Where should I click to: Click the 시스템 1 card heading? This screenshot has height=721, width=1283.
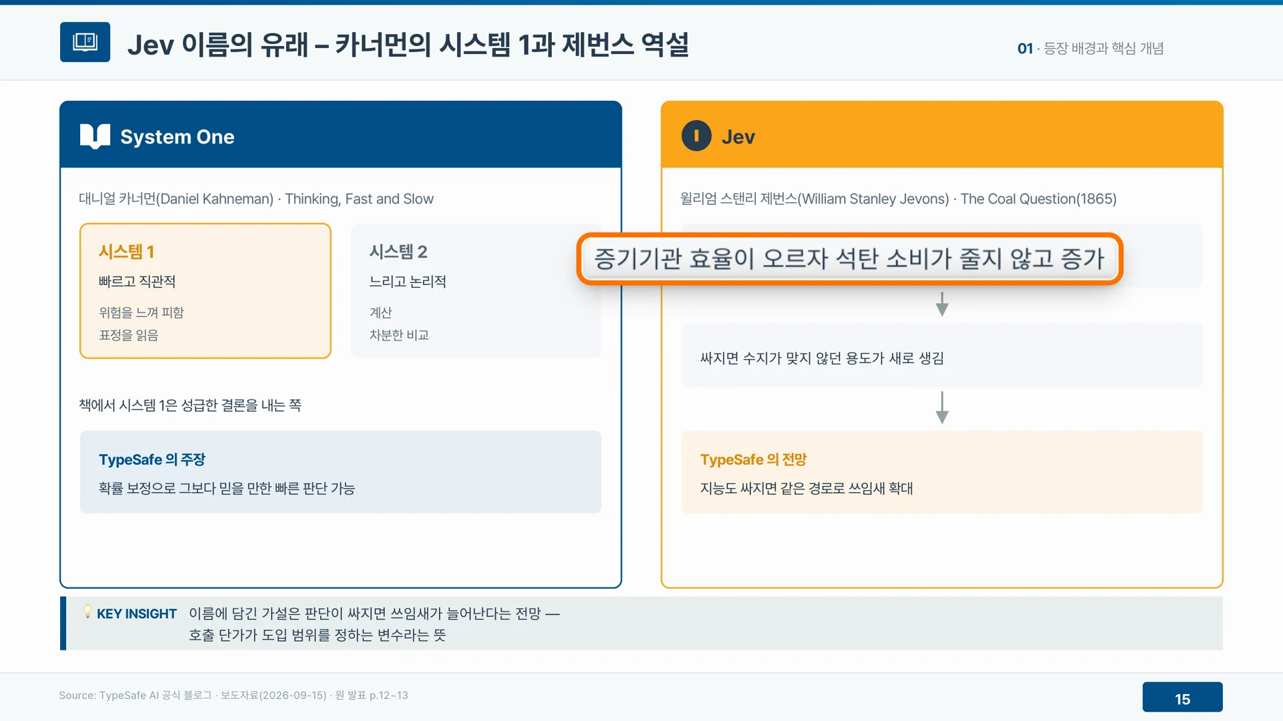(126, 252)
